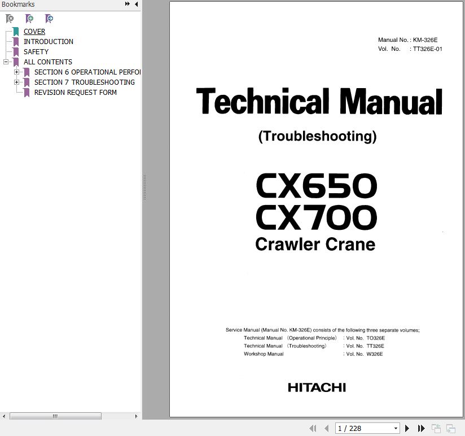465x436 pixels.
Task: Click the bookmark go-to arrow icon
Action: (x=49, y=19)
